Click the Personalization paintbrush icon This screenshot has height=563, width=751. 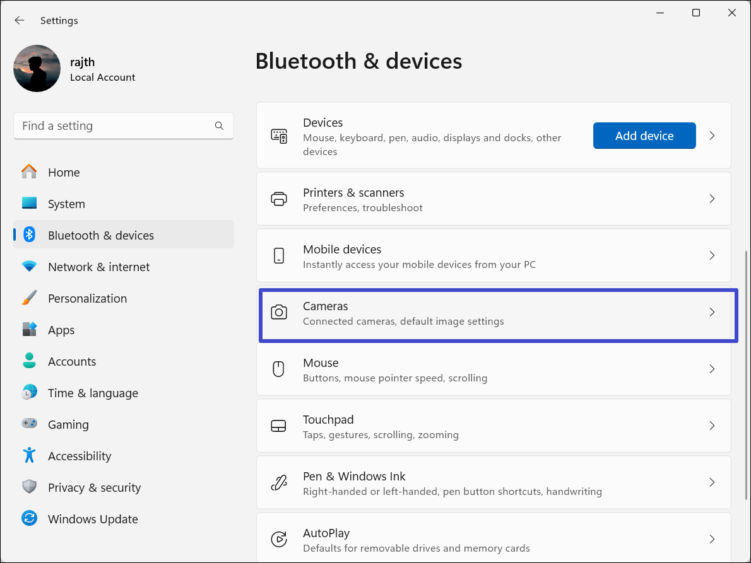coord(29,298)
